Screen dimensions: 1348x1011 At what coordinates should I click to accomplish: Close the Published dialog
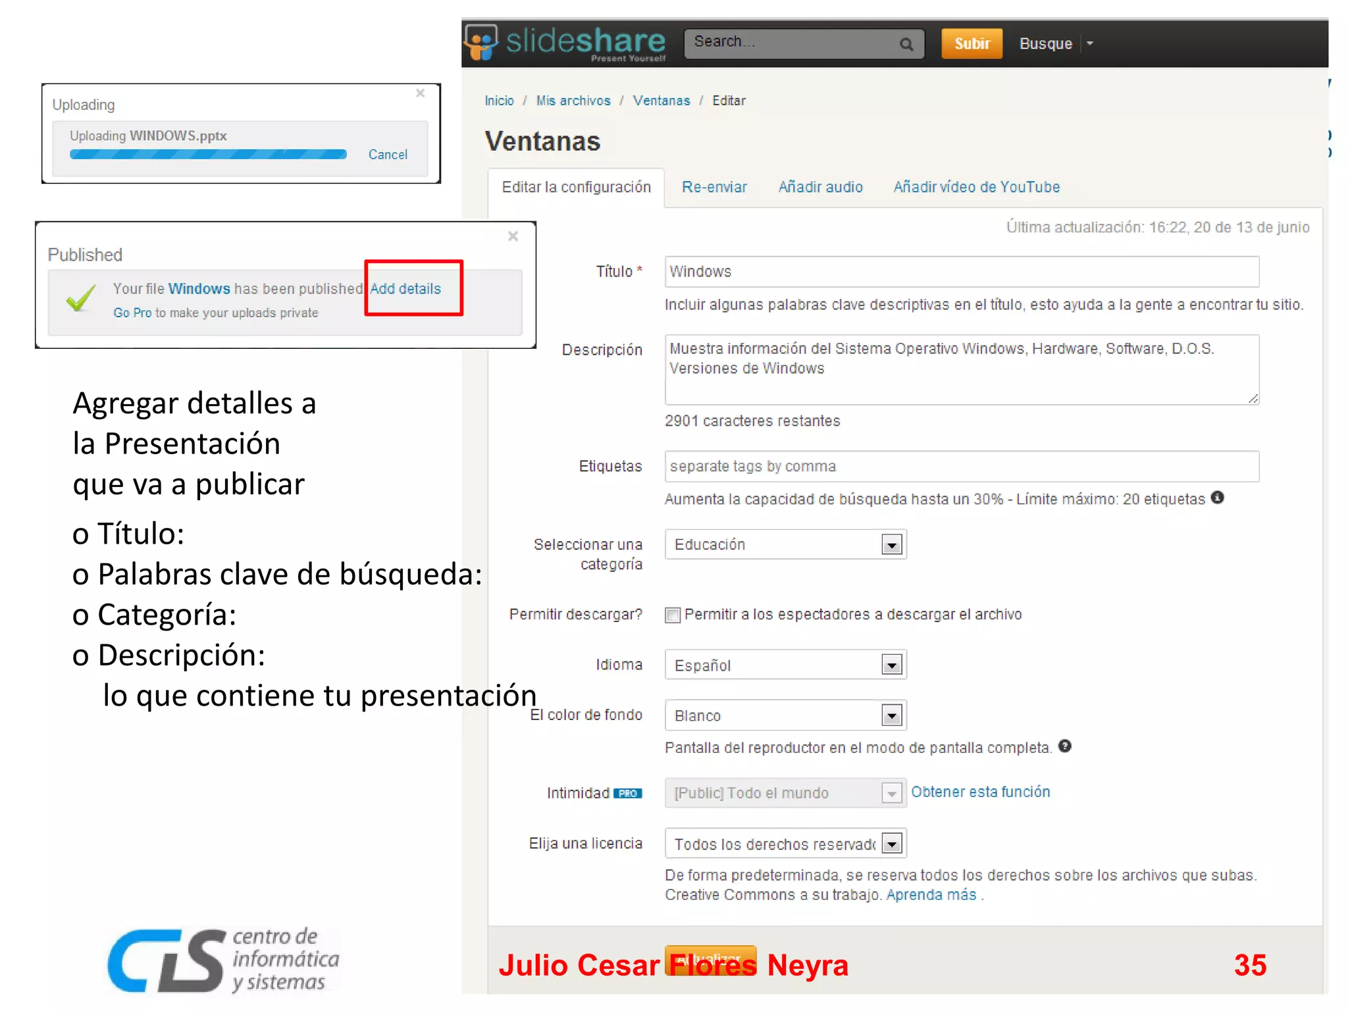[513, 236]
